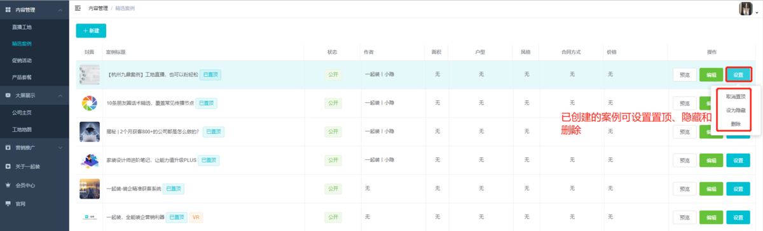Open 工地地图 in the sidebar
The image size is (763, 231).
click(x=22, y=129)
